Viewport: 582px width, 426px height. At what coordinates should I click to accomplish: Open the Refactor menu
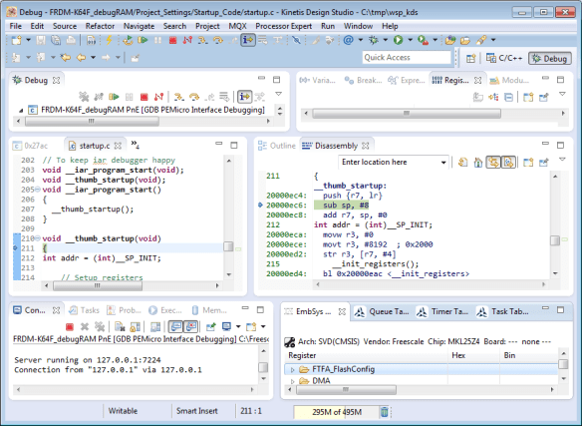(100, 26)
